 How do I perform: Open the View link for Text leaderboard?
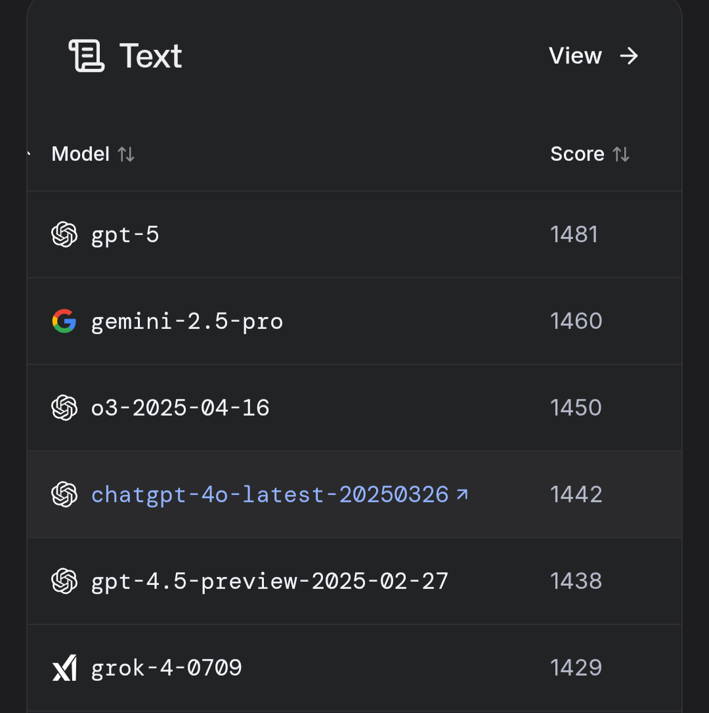[x=593, y=56]
